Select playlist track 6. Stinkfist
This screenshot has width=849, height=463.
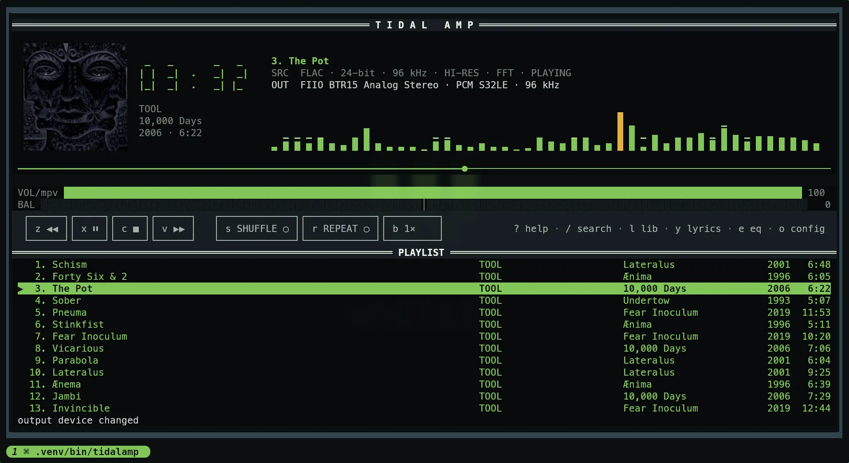pyautogui.click(x=424, y=324)
